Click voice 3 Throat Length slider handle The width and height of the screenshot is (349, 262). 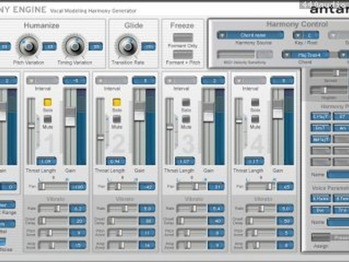[x=170, y=127]
